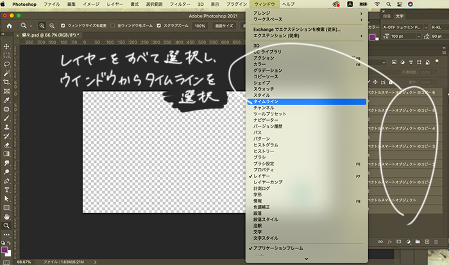Screen dimensions: 449x265
Task: Click the background color swatch in toolbar
Action: [x=8, y=253]
